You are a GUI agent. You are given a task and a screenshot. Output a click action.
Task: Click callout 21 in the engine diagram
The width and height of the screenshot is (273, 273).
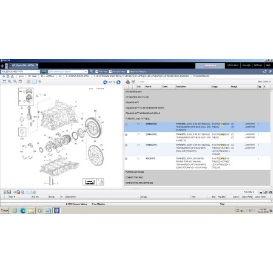click(95, 110)
